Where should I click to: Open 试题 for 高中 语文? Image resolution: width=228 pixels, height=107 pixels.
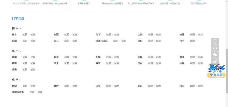[67, 63]
